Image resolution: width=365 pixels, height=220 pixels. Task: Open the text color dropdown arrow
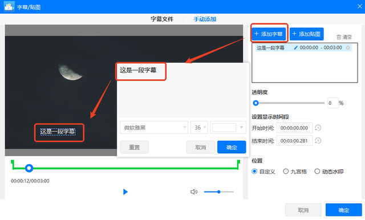[x=241, y=127]
